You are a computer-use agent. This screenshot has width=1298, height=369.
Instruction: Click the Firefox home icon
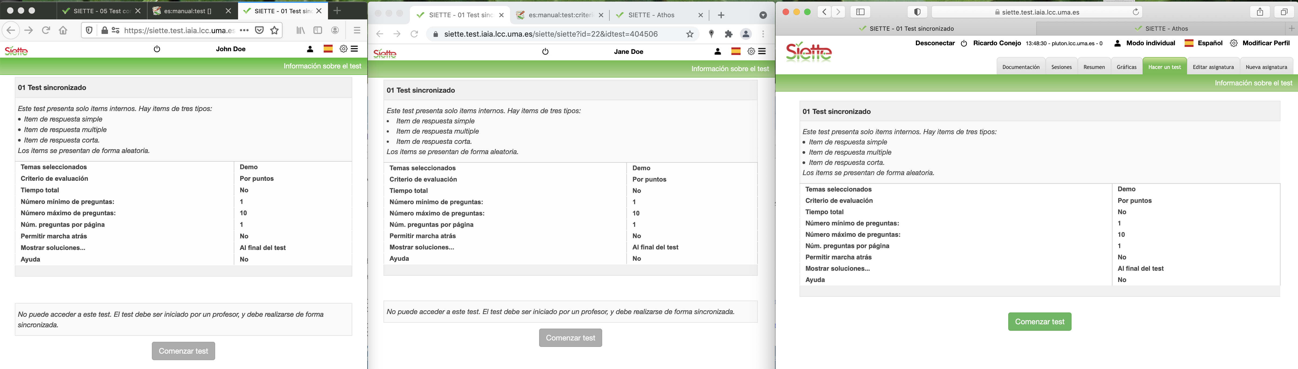pos(63,30)
